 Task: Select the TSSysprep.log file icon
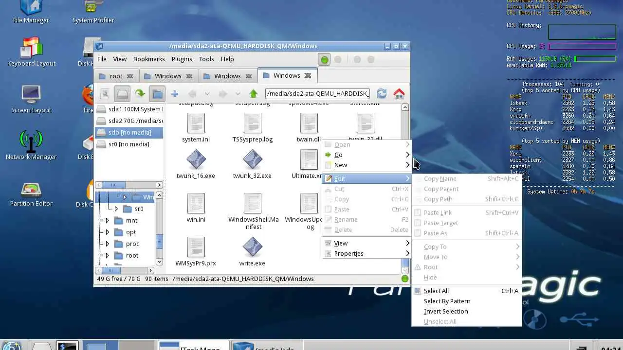(253, 123)
